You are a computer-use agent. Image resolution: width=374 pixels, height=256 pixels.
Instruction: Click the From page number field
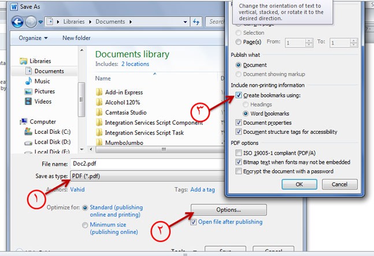click(x=295, y=43)
